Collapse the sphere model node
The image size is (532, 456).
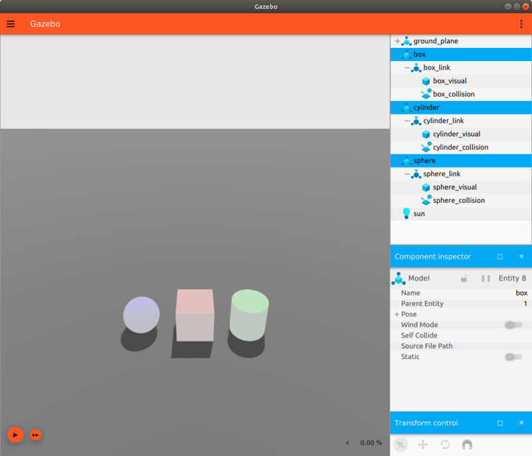coord(397,161)
